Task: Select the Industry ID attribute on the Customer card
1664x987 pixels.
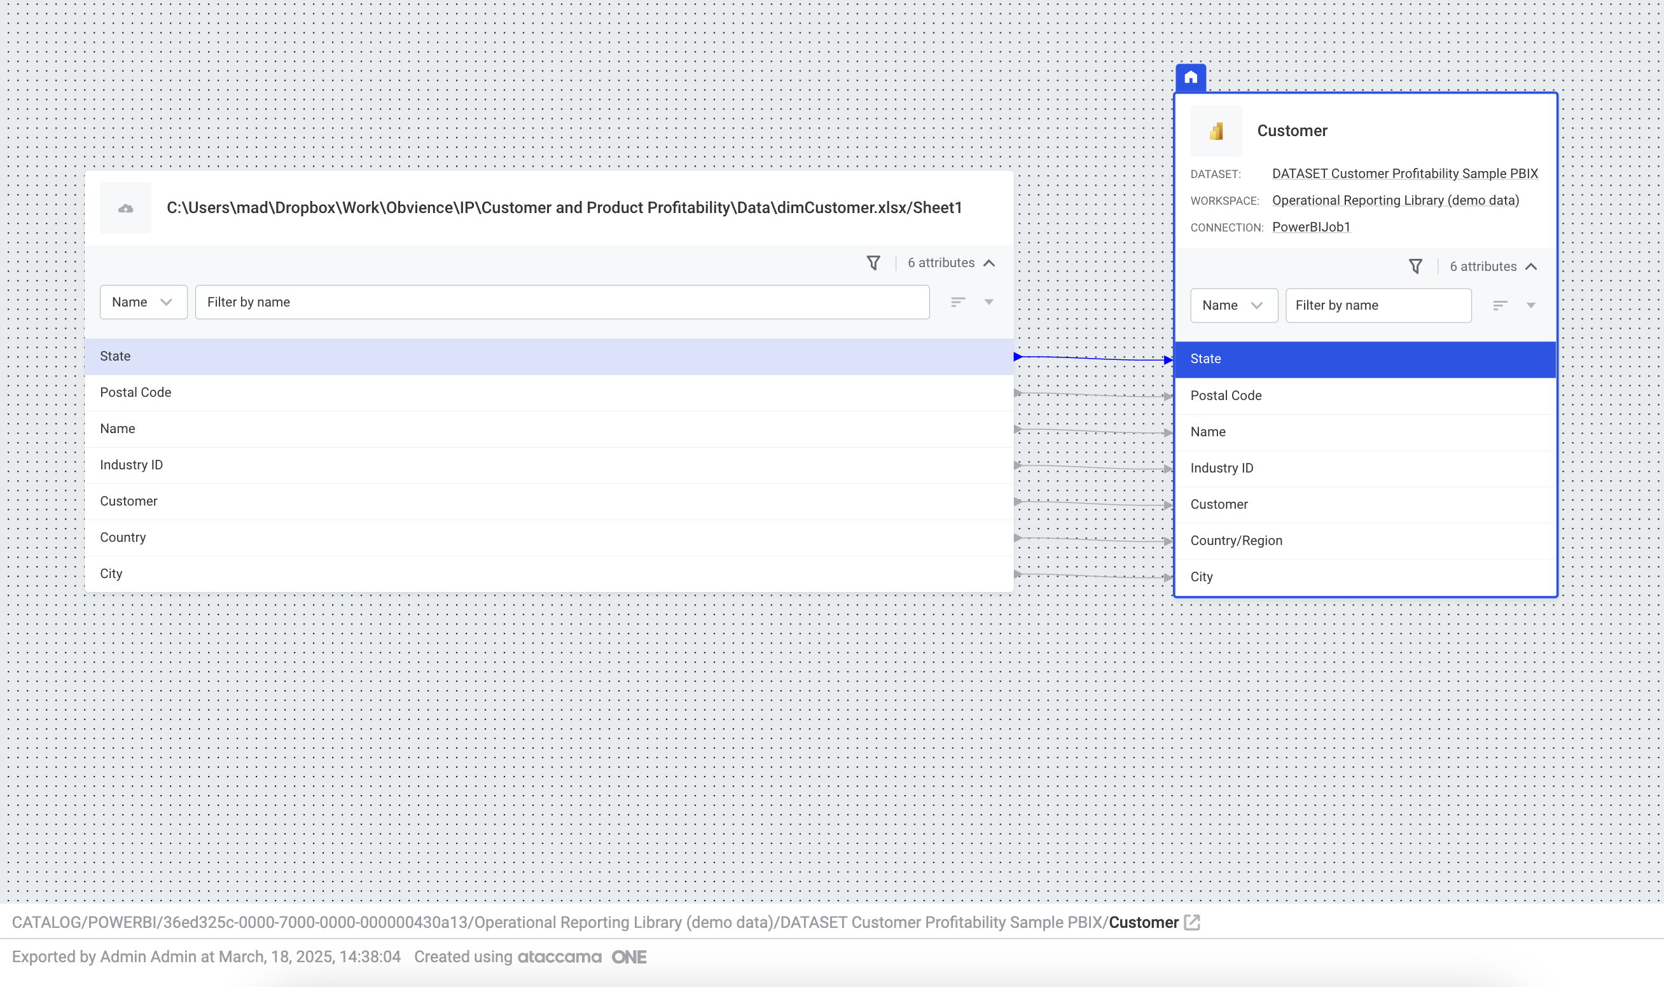Action: pyautogui.click(x=1222, y=468)
